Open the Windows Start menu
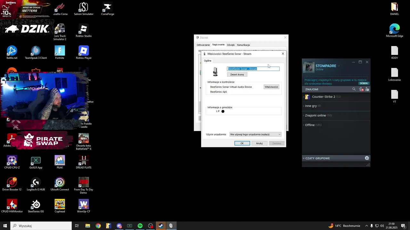This screenshot has width=410, height=230. pyautogui.click(x=5, y=226)
